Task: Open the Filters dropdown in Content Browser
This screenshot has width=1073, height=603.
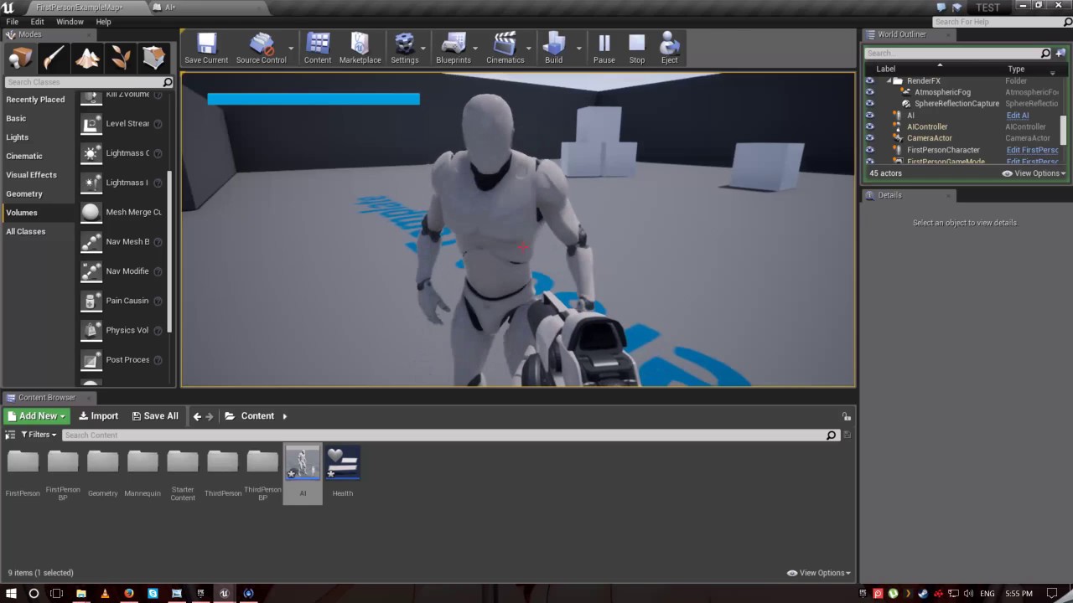Action: (39, 435)
